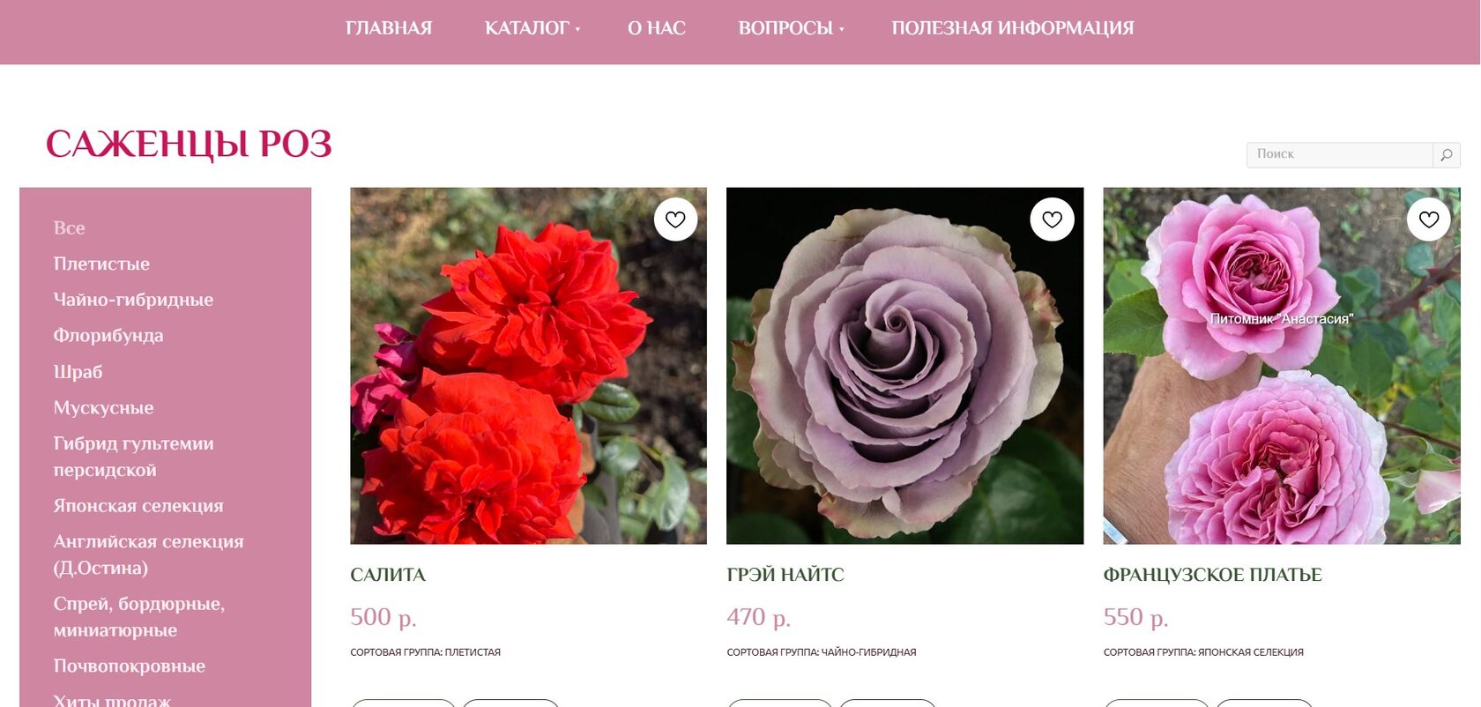Open the red Салита rose photo

point(528,366)
